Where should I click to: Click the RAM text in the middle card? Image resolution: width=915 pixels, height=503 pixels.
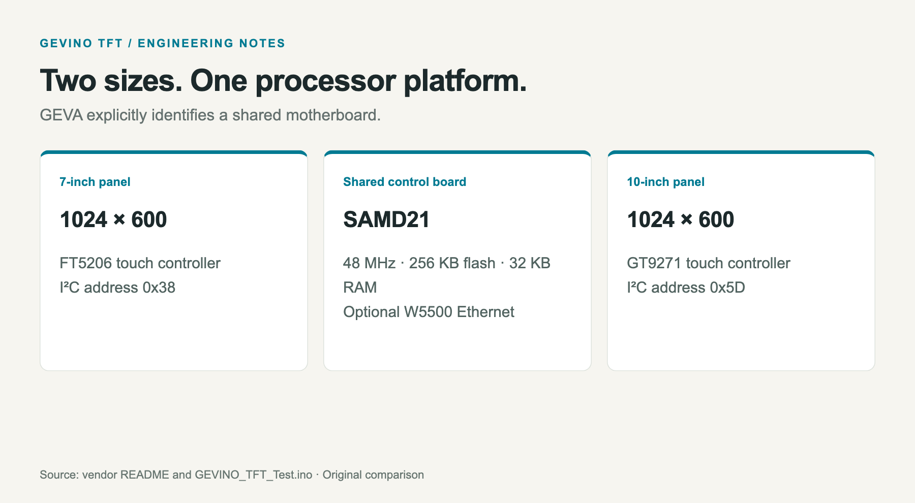(360, 288)
